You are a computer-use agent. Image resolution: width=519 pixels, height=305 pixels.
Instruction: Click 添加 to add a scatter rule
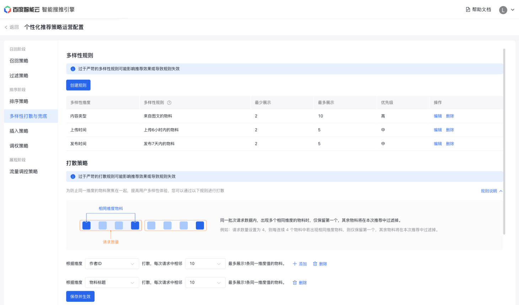pyautogui.click(x=300, y=264)
